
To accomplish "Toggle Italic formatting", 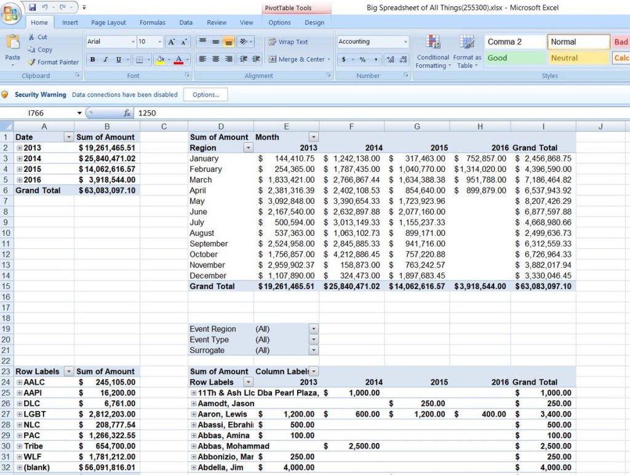I will [x=105, y=60].
